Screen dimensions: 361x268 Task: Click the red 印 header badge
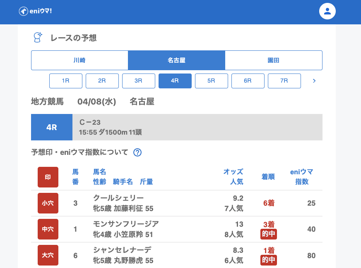click(48, 177)
